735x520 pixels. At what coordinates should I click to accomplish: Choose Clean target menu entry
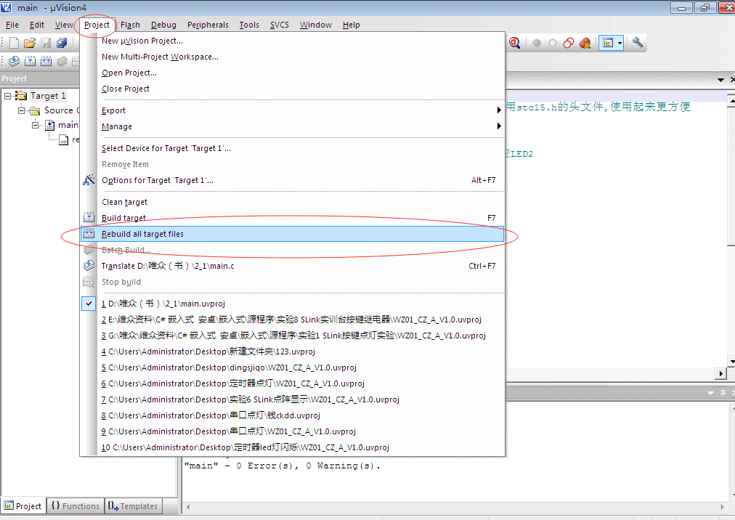point(293,202)
